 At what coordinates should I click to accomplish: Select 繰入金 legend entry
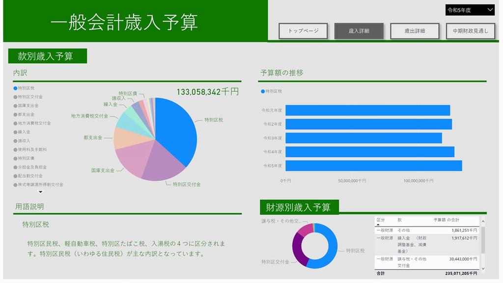point(22,132)
